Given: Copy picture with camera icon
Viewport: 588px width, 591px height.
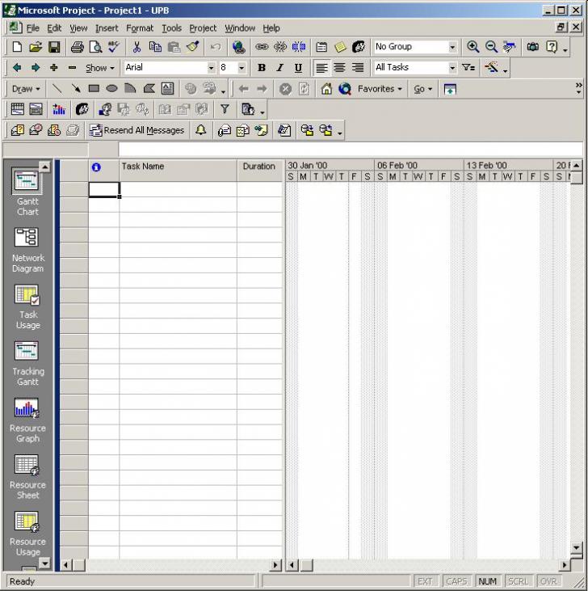Looking at the screenshot, I should coord(532,47).
